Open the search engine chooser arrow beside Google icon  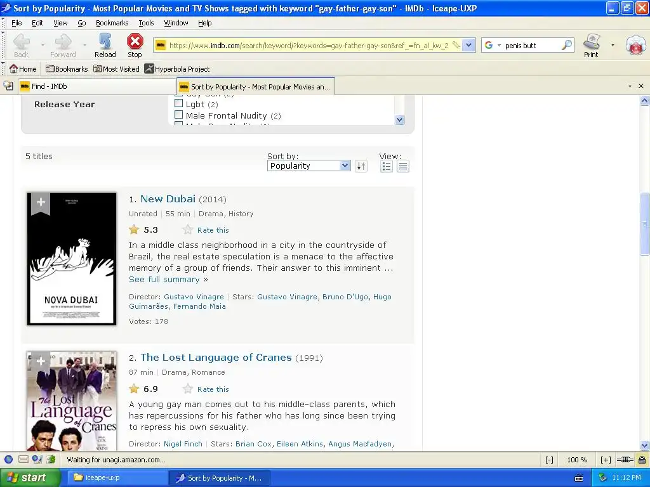pos(499,45)
